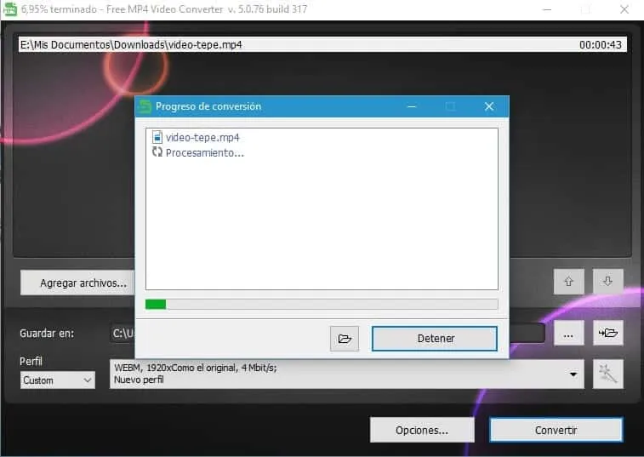Browse output folder with '...' button

click(x=569, y=334)
